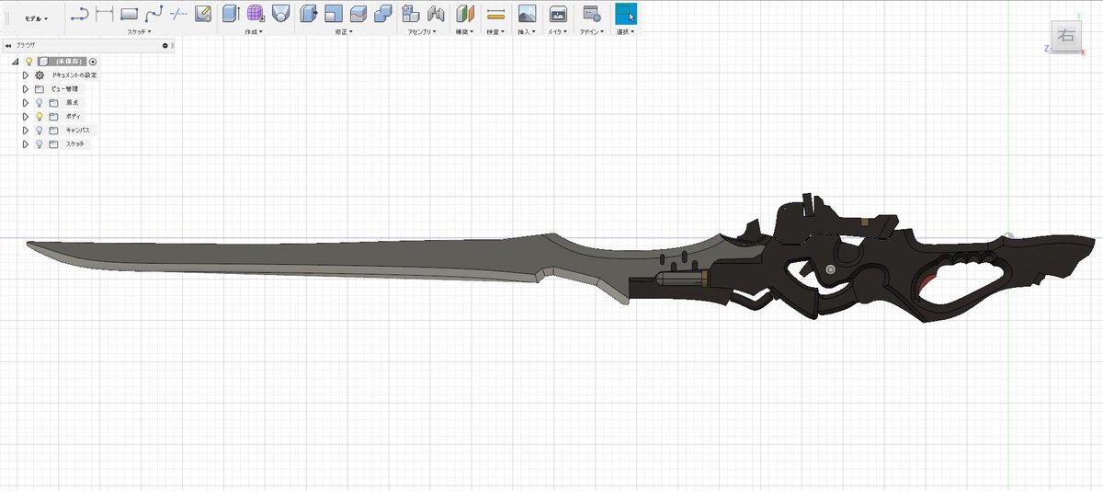
Task: Pick the dashed trim line tool
Action: [x=178, y=13]
